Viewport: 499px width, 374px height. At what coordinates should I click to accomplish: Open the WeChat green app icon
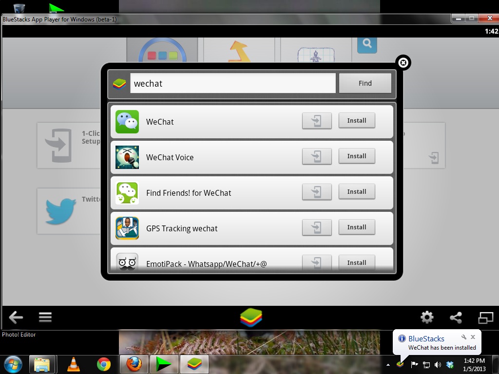127,122
